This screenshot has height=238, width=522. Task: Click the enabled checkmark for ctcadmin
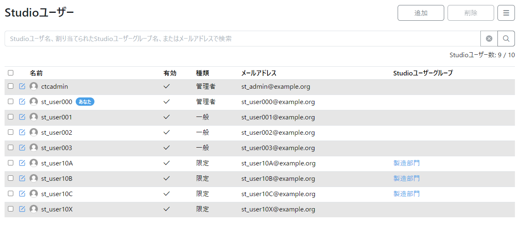(x=167, y=86)
